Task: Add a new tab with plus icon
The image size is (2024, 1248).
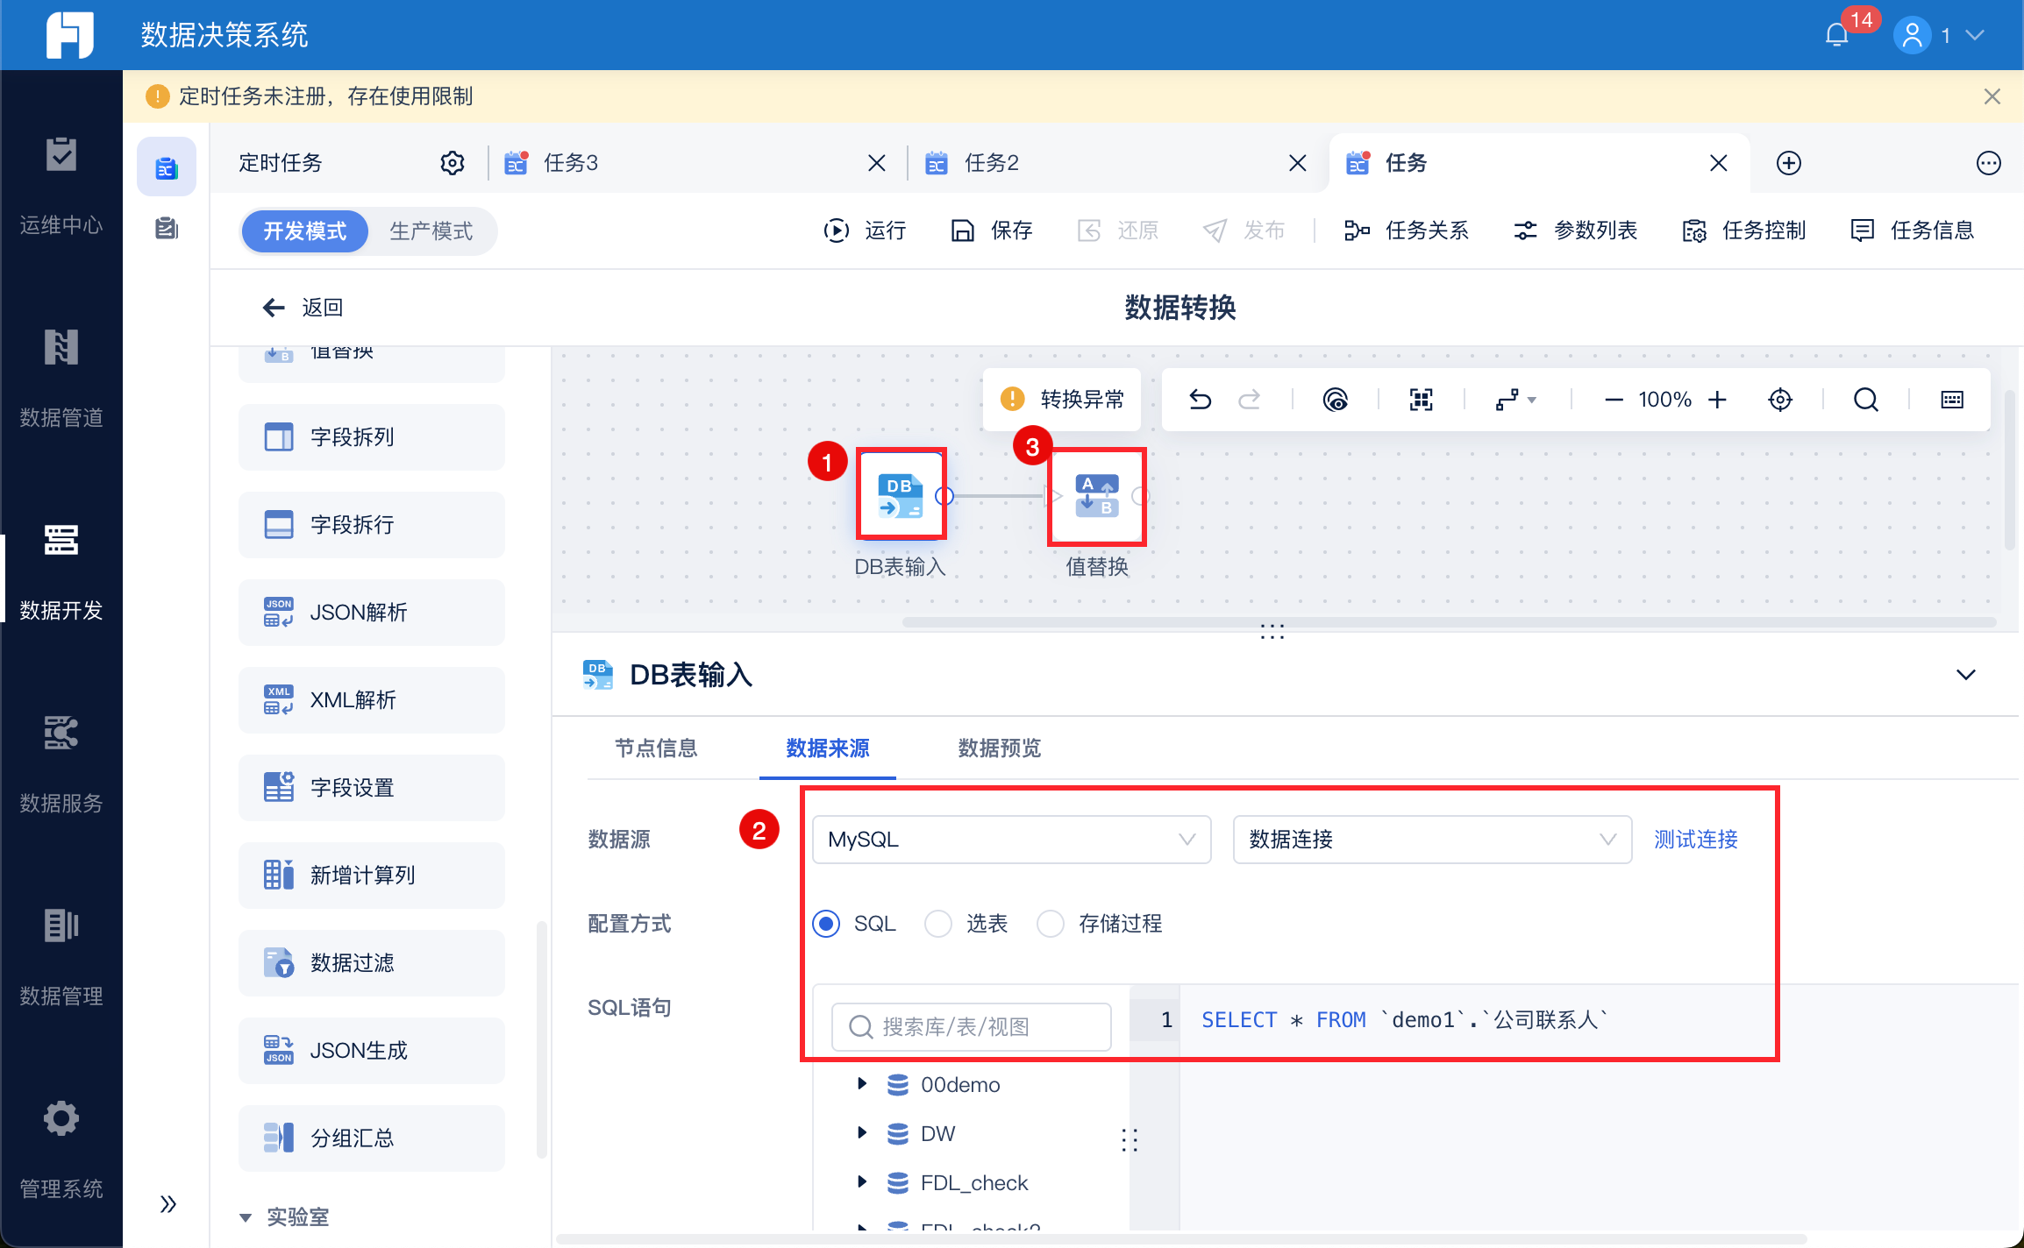Action: click(1788, 163)
